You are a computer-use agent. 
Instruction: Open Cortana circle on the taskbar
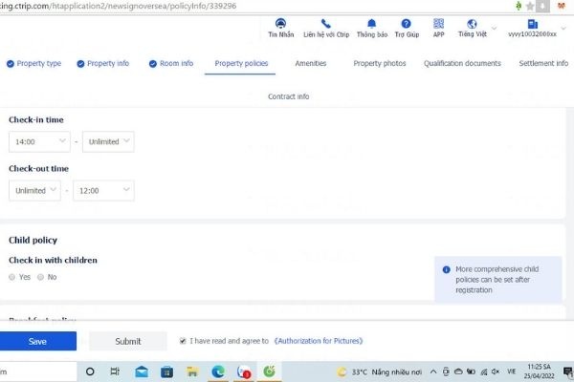point(90,371)
